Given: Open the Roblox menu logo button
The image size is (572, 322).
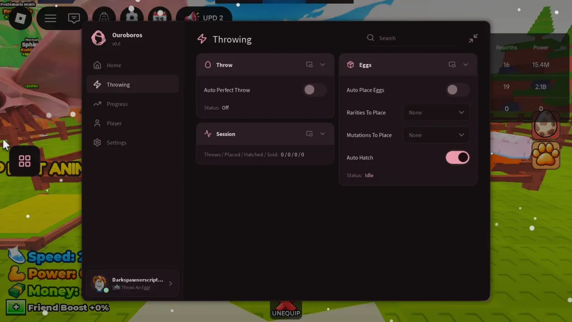Looking at the screenshot, I should click(20, 18).
